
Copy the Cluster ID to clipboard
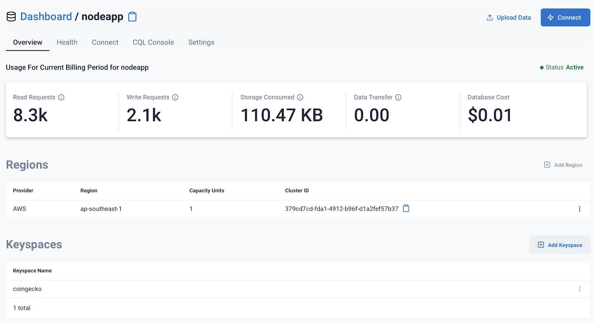pos(406,208)
